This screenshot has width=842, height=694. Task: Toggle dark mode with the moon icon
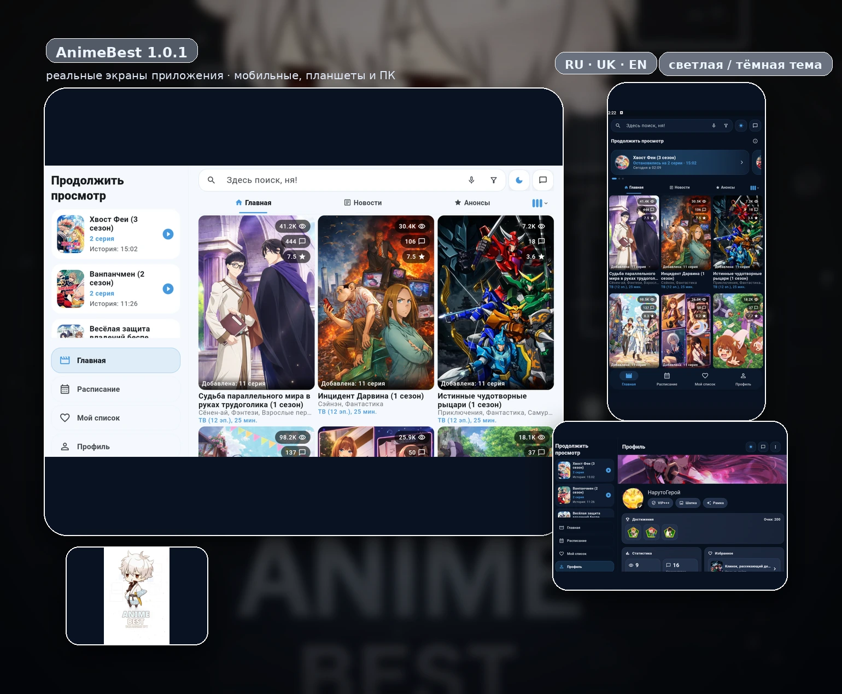518,180
